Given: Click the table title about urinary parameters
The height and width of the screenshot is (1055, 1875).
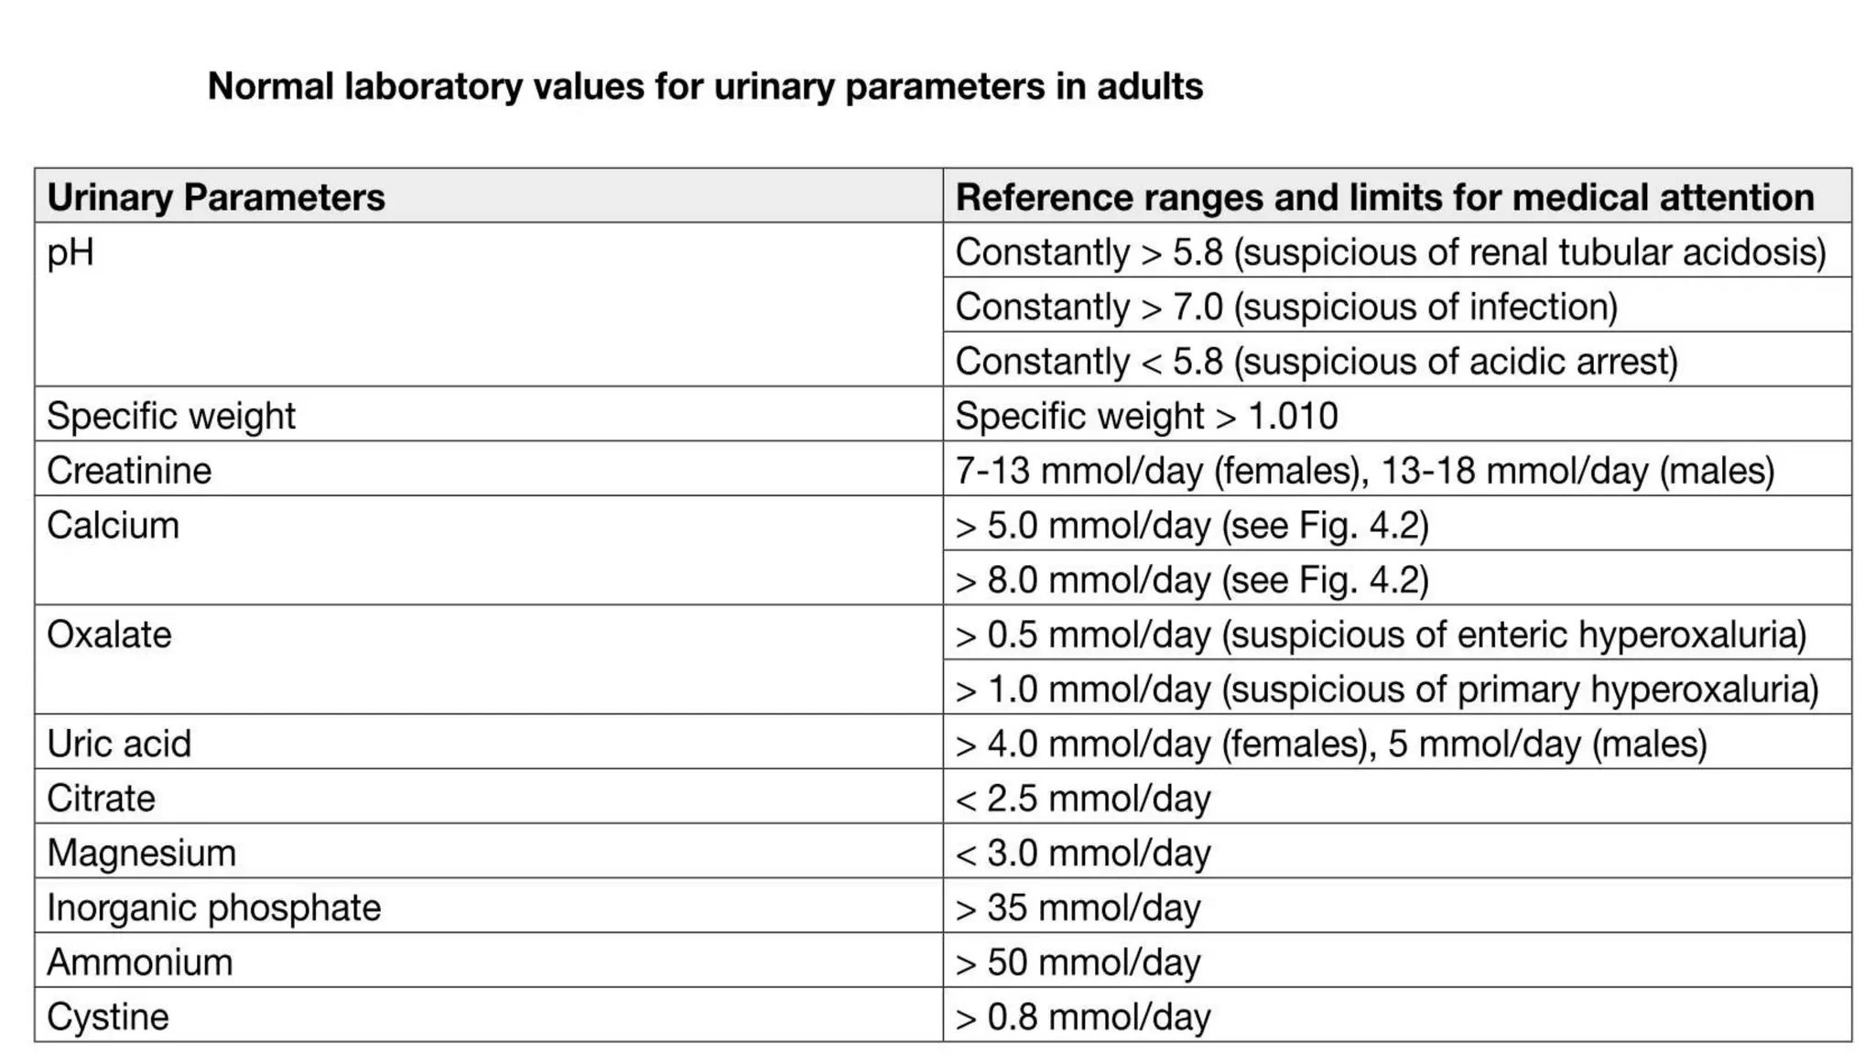Looking at the screenshot, I should point(705,87).
